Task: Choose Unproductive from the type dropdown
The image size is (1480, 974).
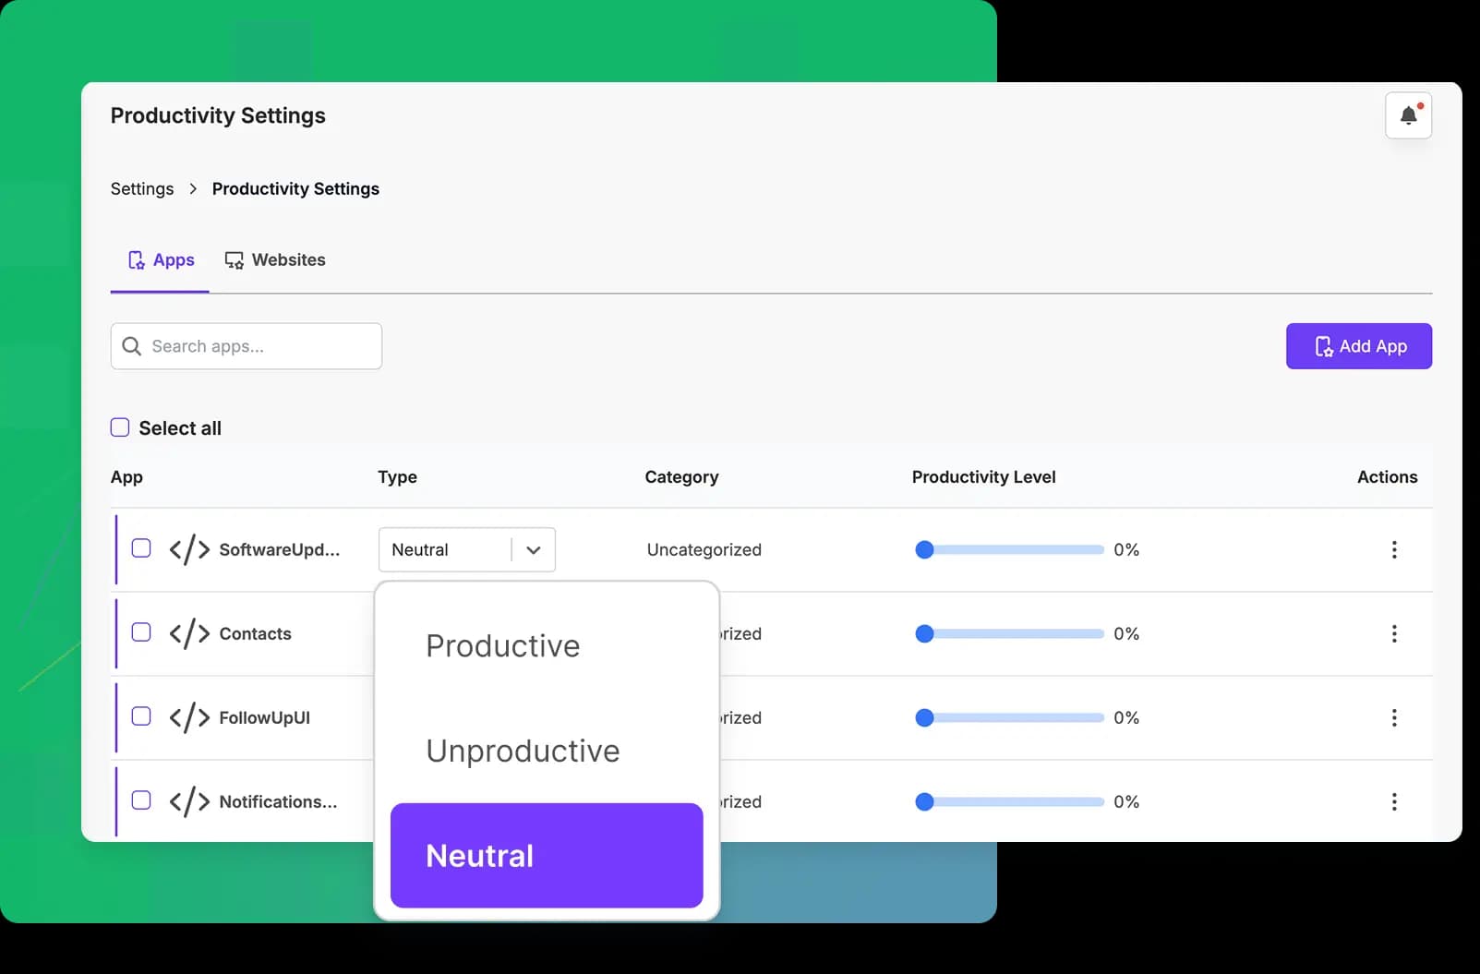Action: (523, 752)
